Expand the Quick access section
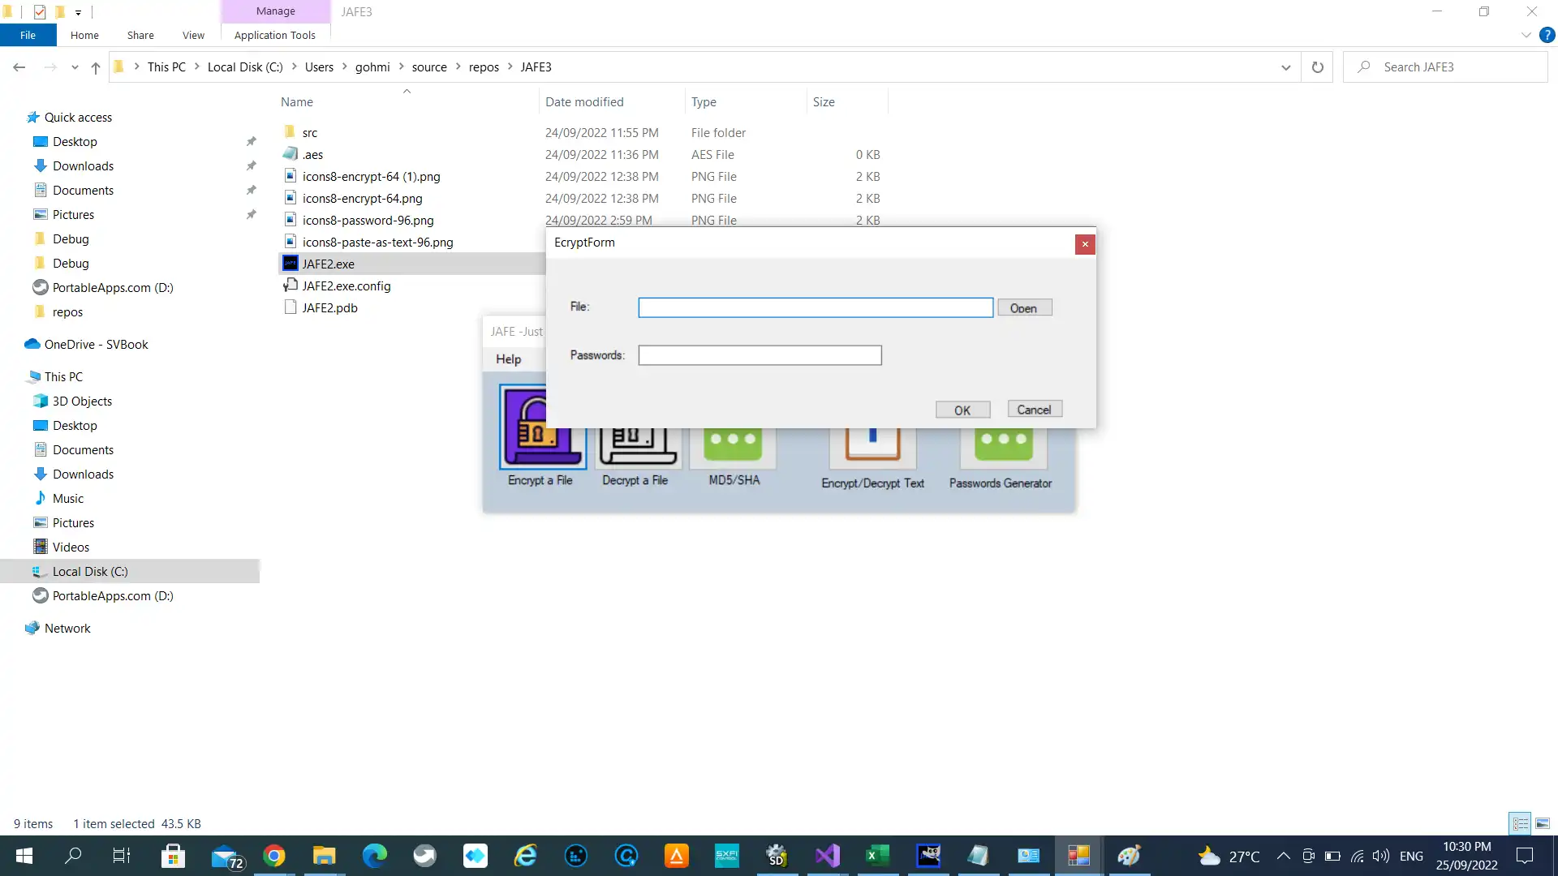Viewport: 1558px width, 876px height. 9,117
